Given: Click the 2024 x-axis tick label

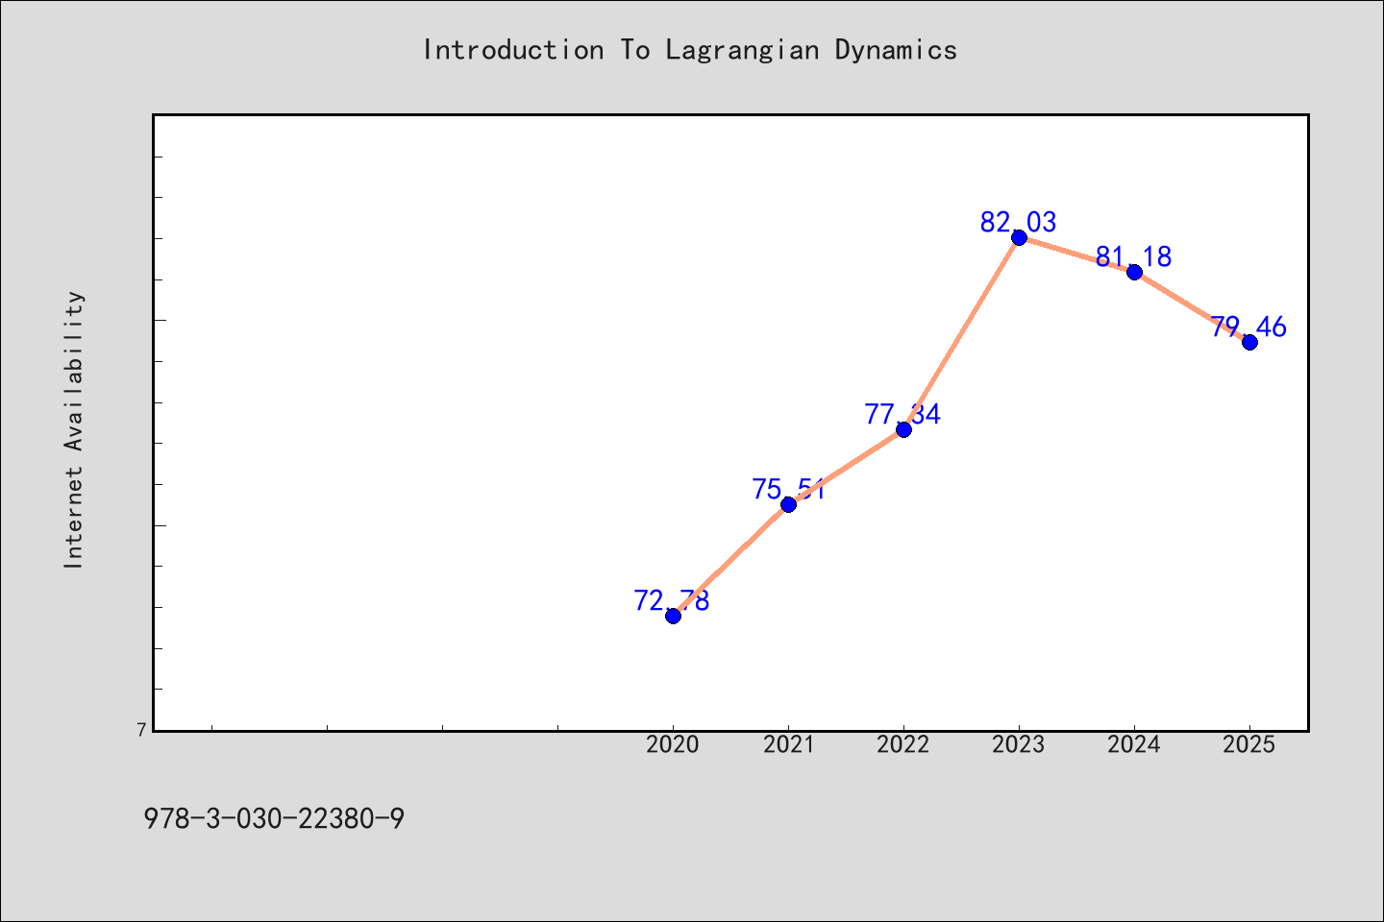Looking at the screenshot, I should (1134, 744).
